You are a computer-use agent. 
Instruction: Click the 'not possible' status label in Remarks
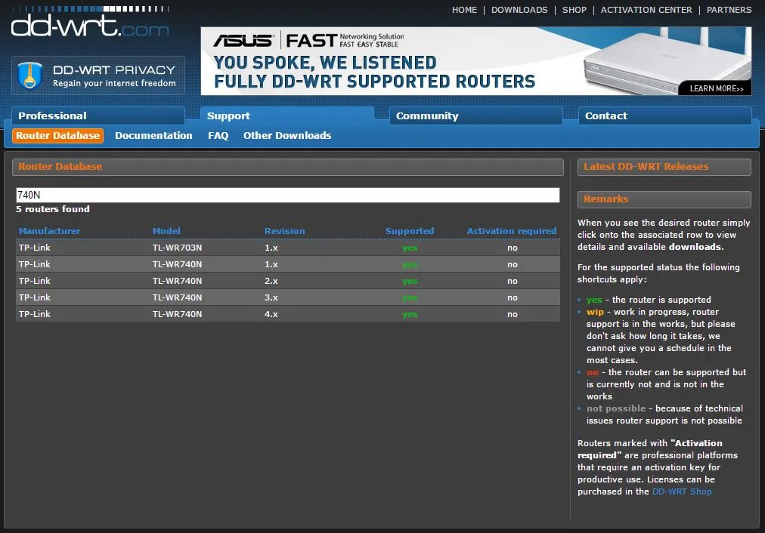pos(616,408)
